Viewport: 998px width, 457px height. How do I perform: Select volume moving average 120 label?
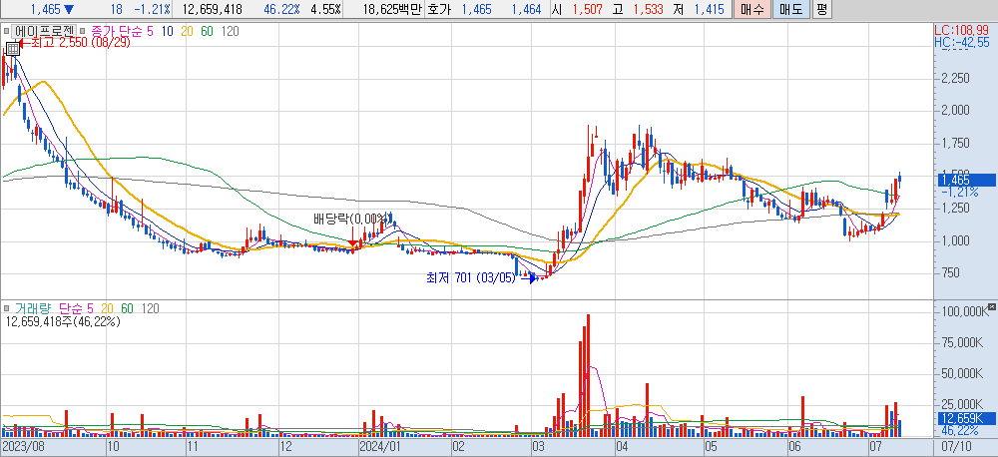coord(150,308)
